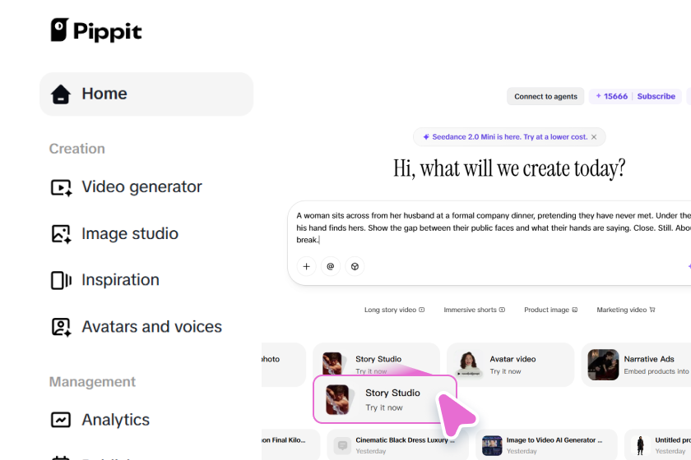Select the Product image chip

click(x=551, y=310)
